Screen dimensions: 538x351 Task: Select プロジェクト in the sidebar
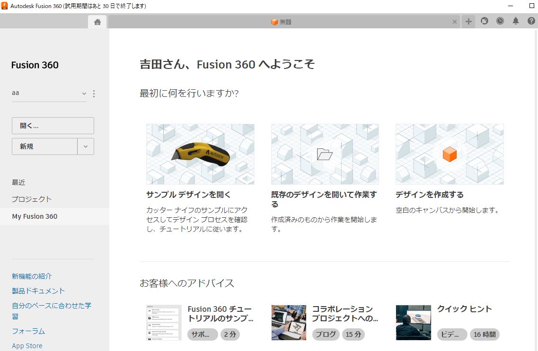click(32, 199)
